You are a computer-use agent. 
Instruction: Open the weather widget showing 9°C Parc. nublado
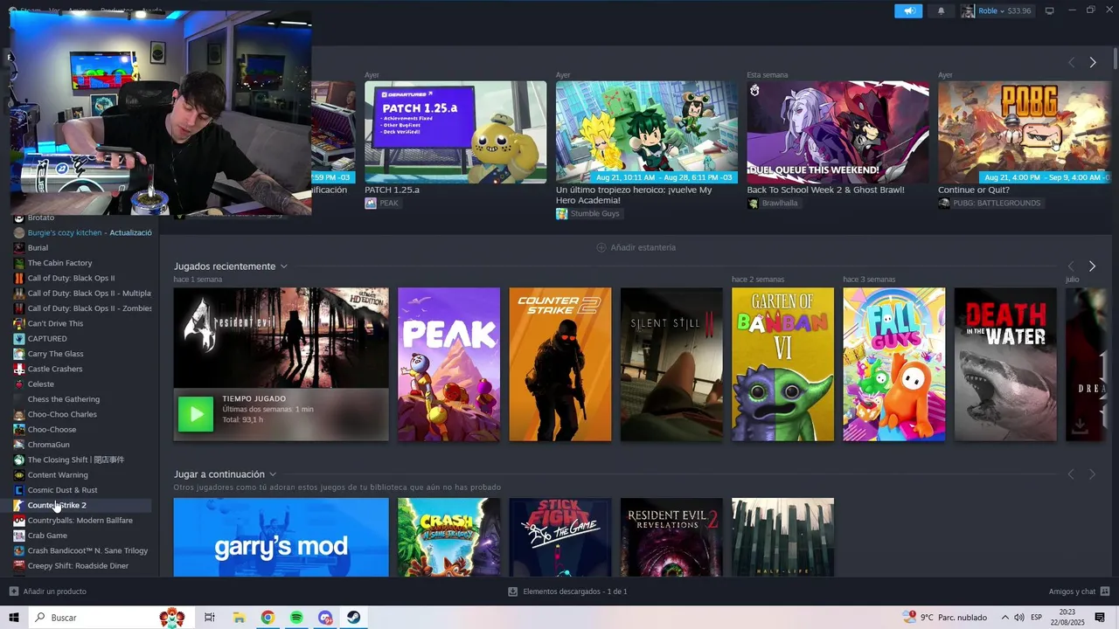coord(946,618)
